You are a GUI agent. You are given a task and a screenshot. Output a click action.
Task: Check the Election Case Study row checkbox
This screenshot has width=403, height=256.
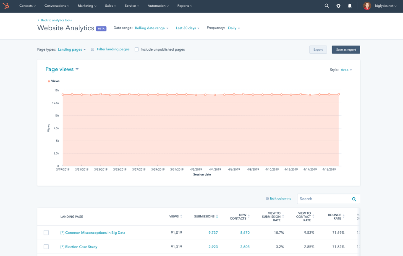pos(46,247)
